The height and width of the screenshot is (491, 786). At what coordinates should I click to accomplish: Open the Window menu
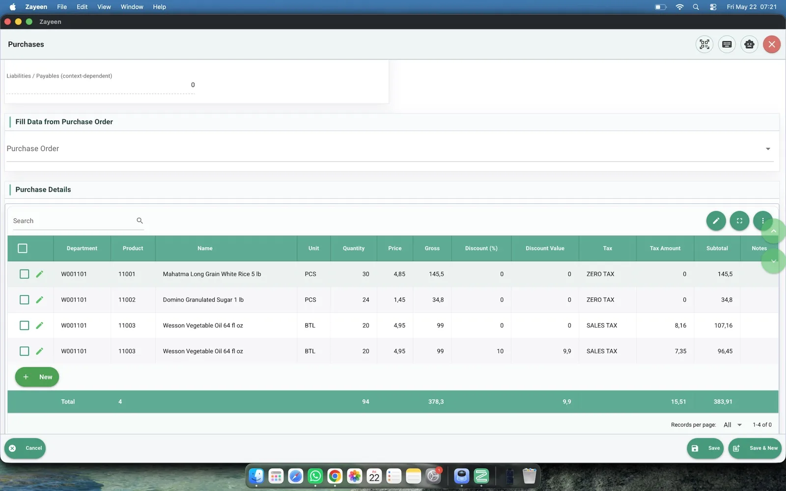coord(132,7)
